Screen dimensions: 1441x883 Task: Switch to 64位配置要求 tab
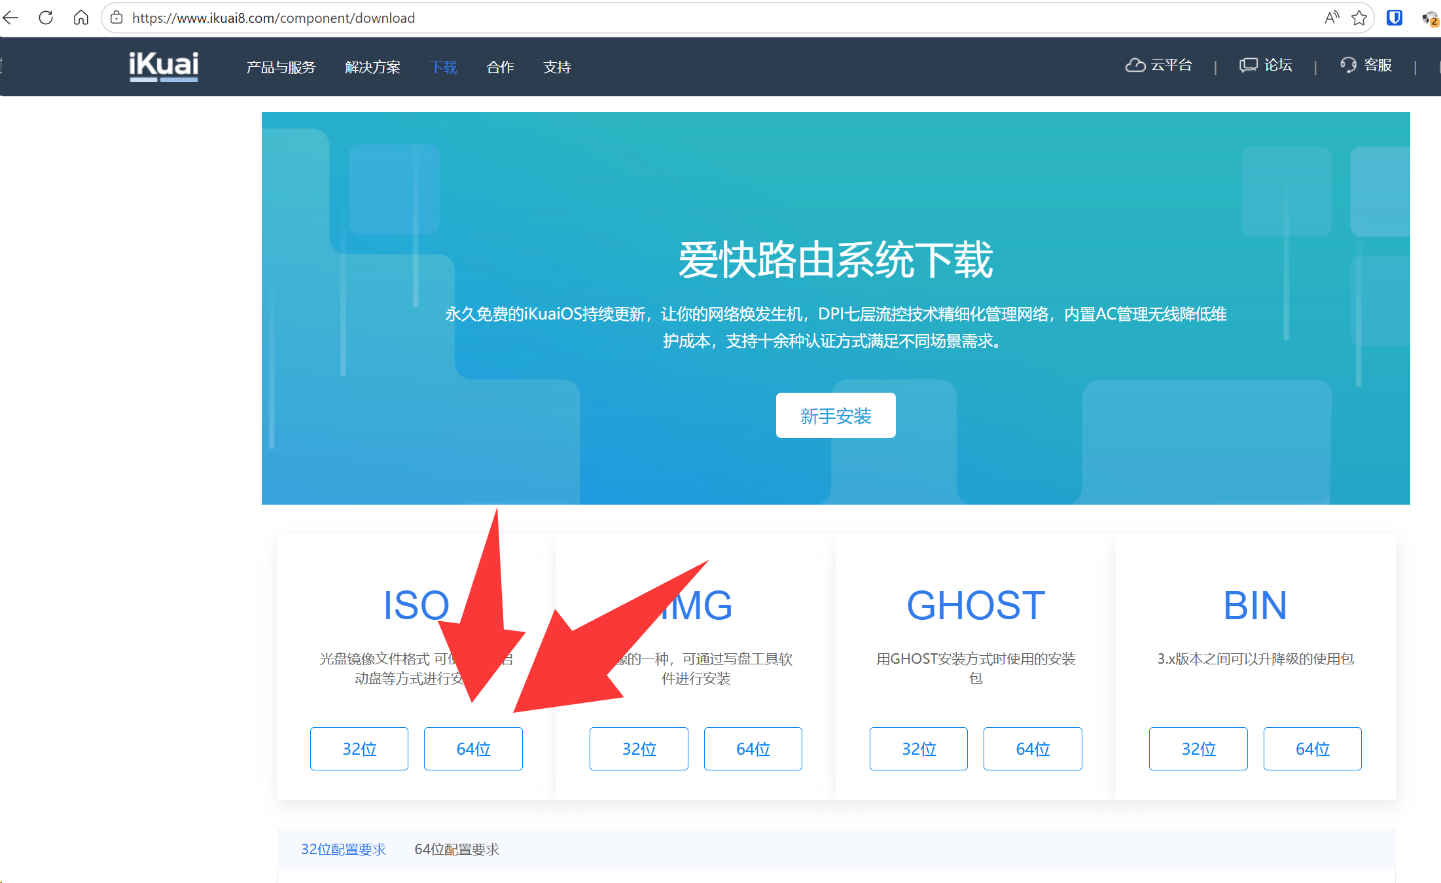pyautogui.click(x=457, y=850)
